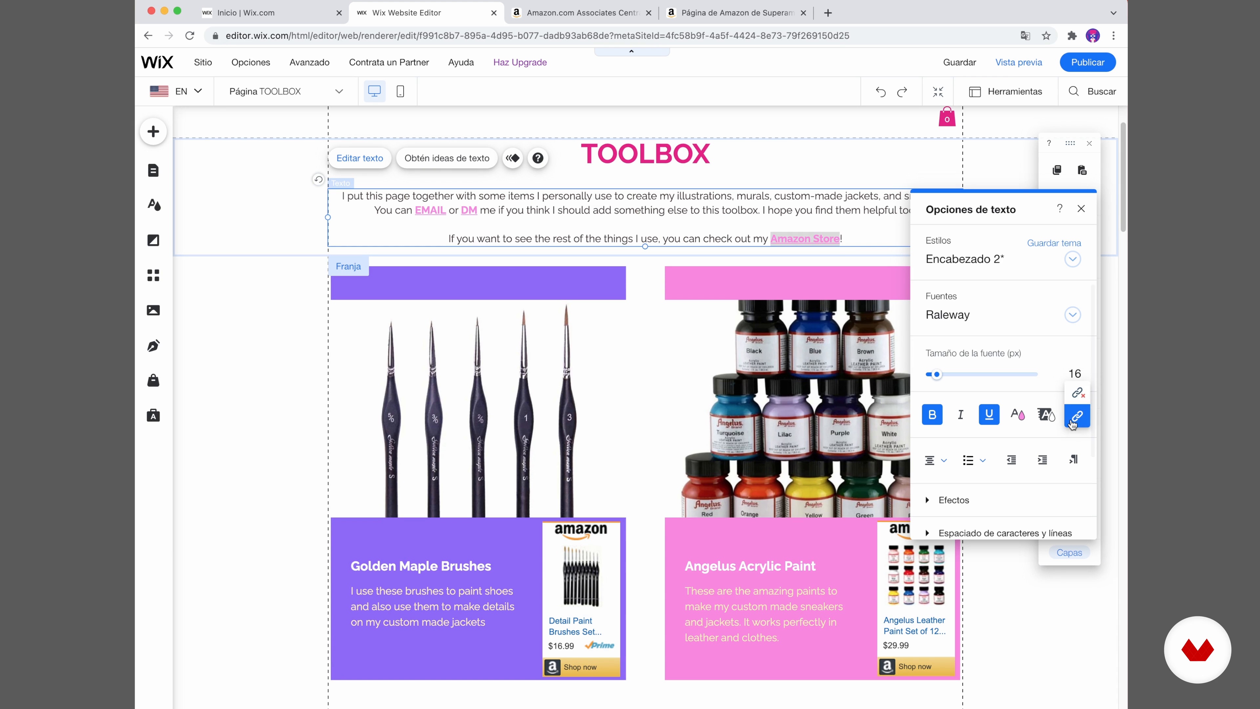Click Vista previa
The image size is (1260, 709).
pyautogui.click(x=1019, y=62)
